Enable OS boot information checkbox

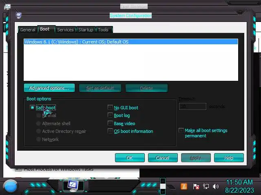110,131
